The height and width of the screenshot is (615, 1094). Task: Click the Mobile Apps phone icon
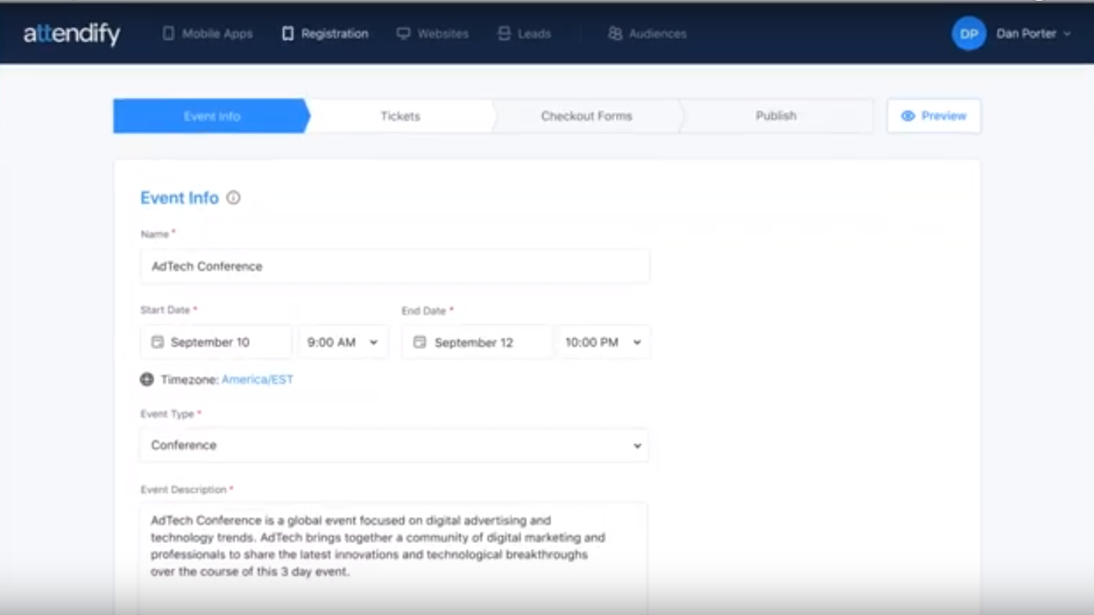click(x=169, y=34)
